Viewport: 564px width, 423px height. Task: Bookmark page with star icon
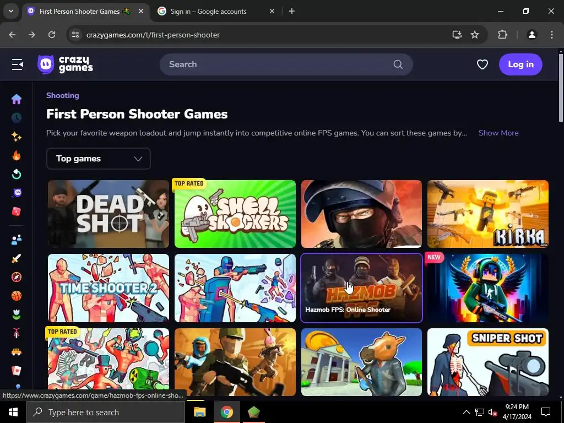coord(475,35)
